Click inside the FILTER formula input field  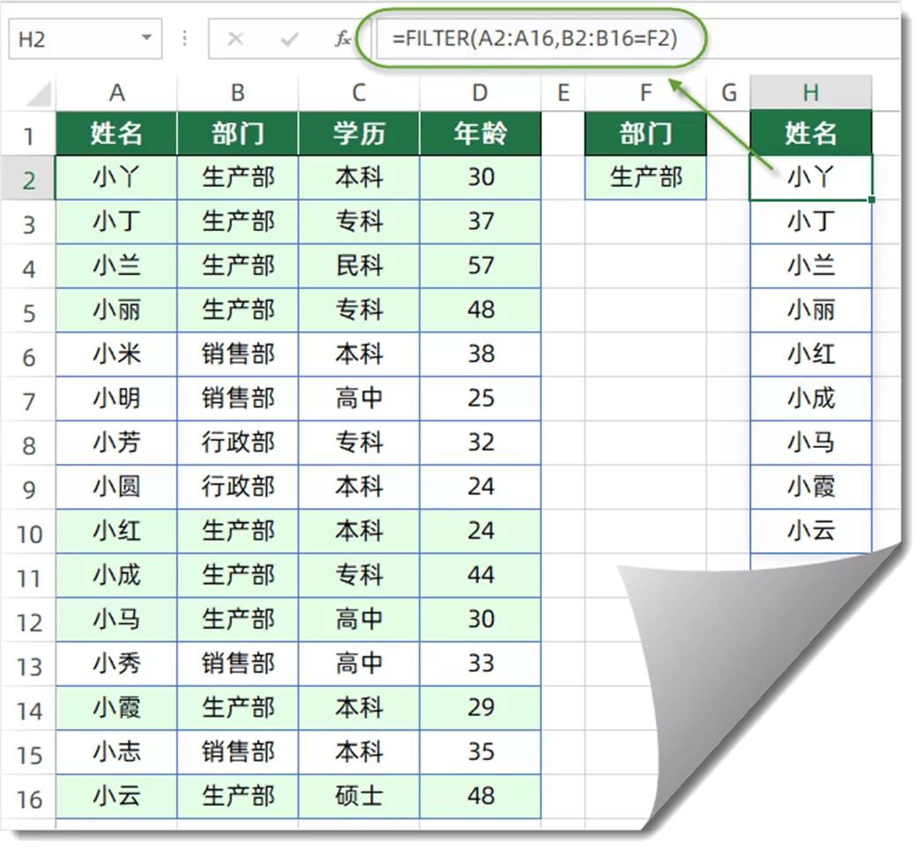click(638, 39)
